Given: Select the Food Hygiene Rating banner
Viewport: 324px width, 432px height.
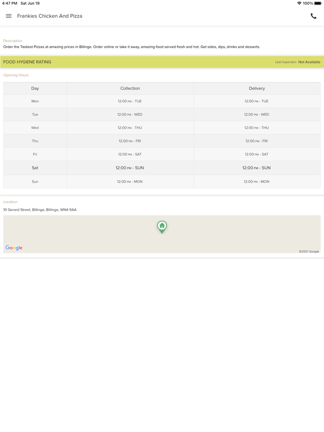Looking at the screenshot, I should coord(162,62).
